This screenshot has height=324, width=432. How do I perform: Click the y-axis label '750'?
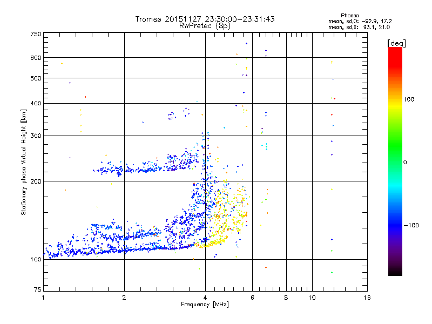36,34
